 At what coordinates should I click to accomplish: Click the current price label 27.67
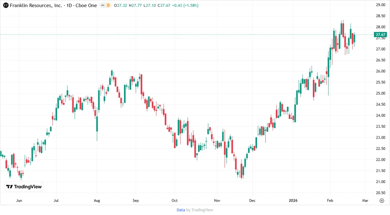[380, 35]
